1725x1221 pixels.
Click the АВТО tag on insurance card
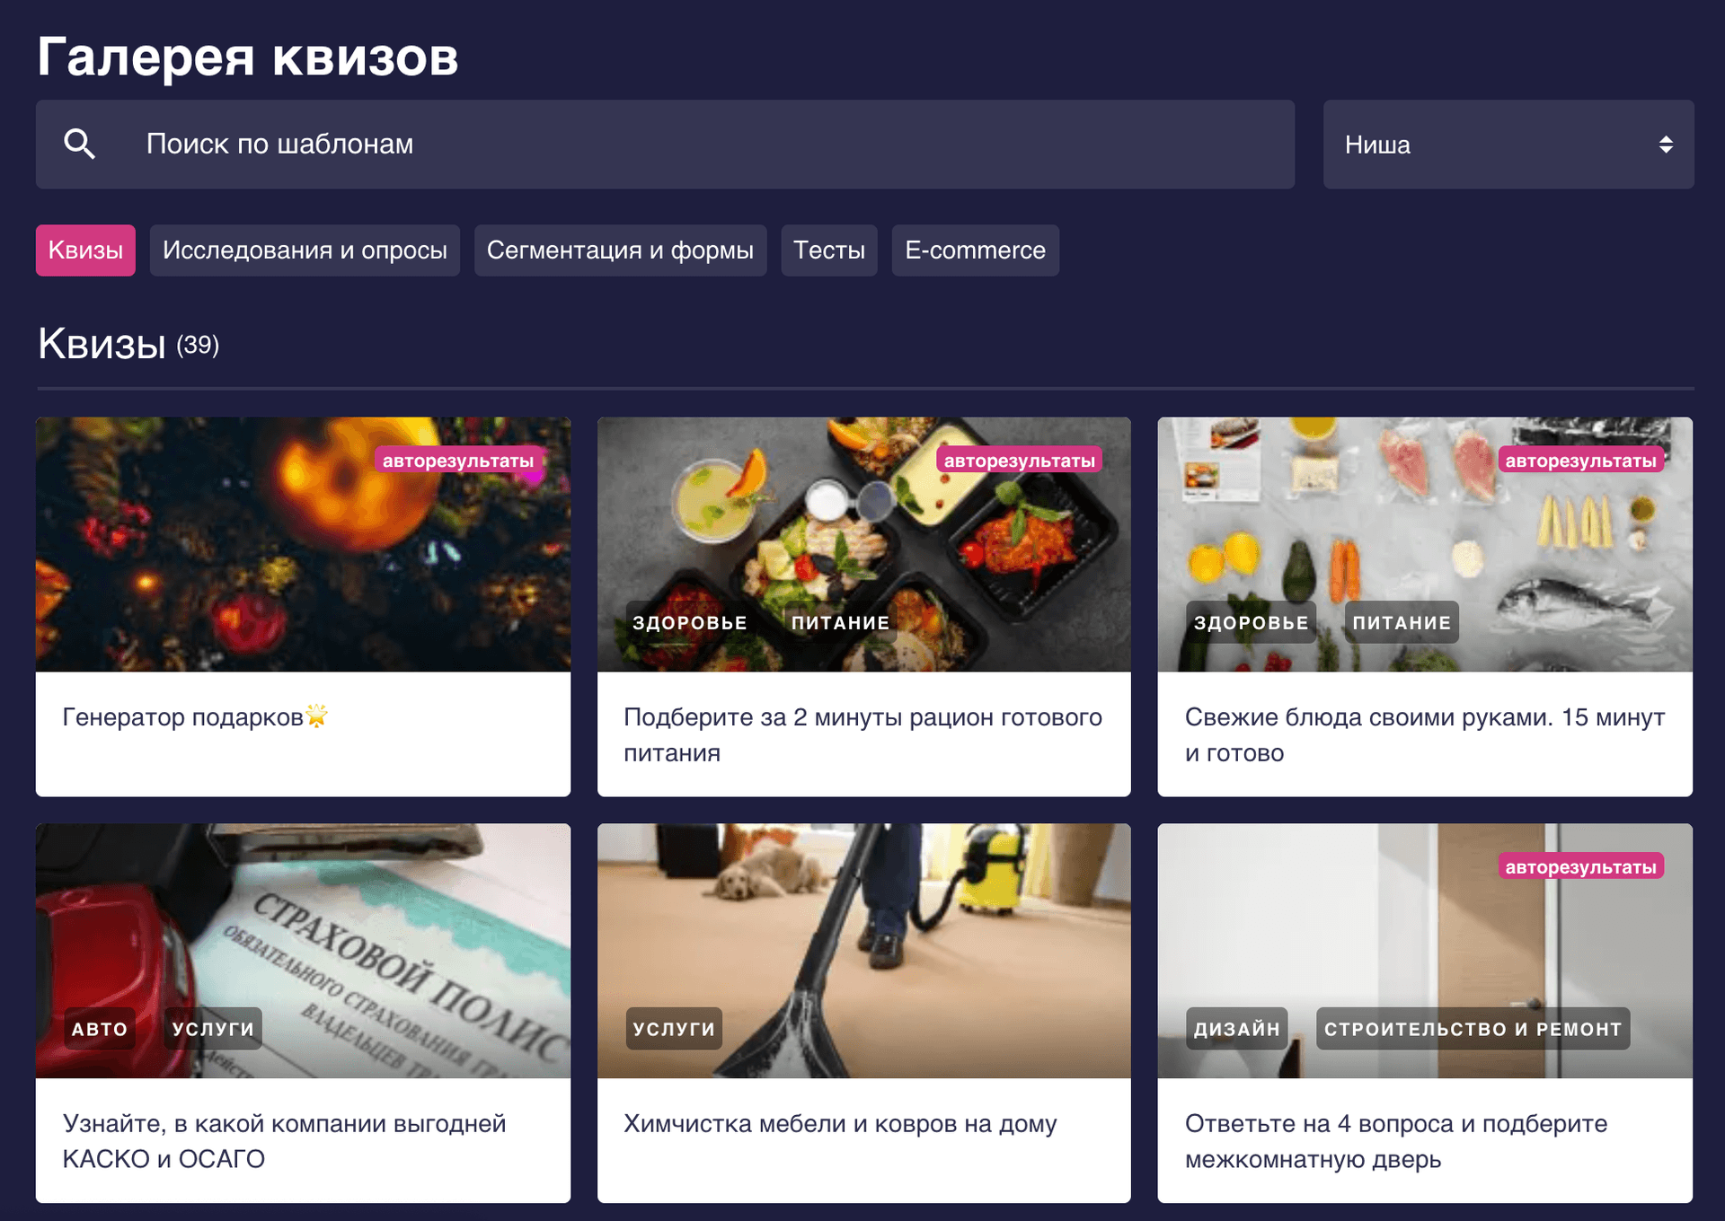[99, 1029]
